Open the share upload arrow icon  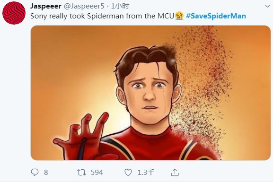pyautogui.click(x=175, y=172)
